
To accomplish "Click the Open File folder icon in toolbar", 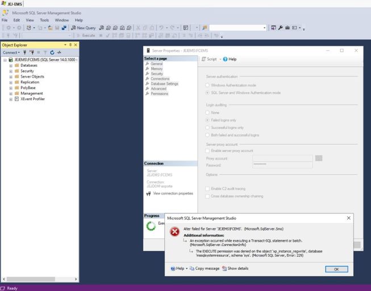I will pos(50,28).
